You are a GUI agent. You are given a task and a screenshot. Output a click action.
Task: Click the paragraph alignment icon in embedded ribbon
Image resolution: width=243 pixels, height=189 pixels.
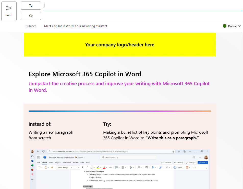click(x=123, y=167)
